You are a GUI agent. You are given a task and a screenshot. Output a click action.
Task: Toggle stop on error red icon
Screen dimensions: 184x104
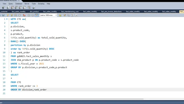click(x=24, y=15)
